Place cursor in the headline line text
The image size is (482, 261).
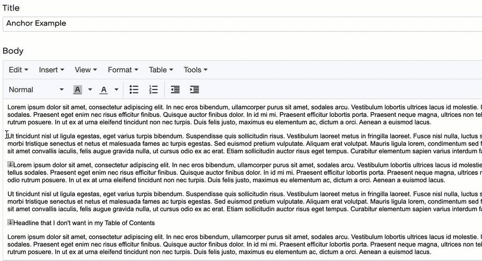(x=84, y=223)
